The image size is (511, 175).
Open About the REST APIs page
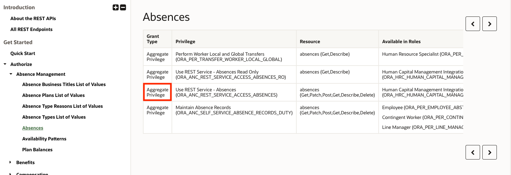tap(33, 18)
